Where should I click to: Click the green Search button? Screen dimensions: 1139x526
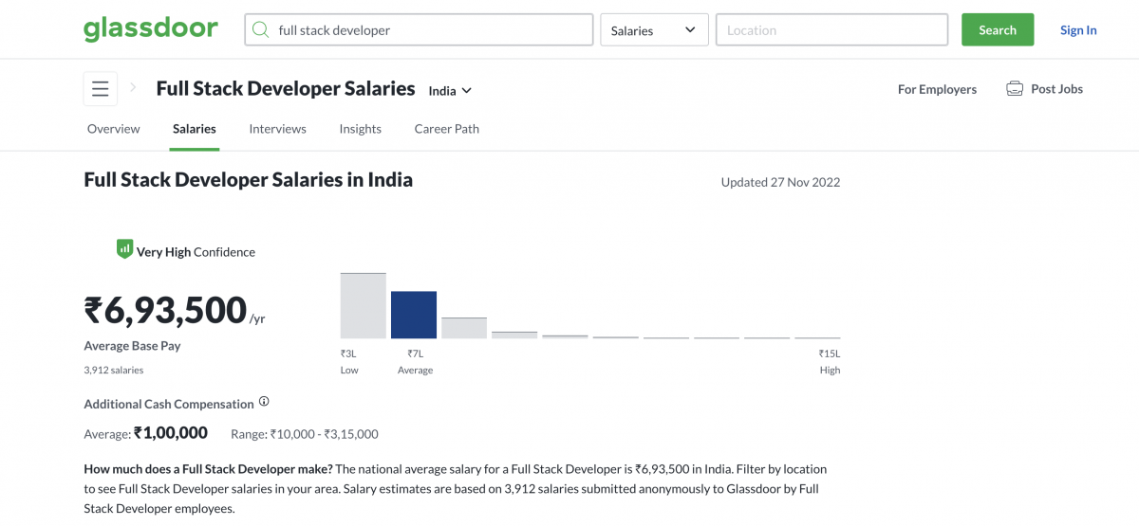tap(998, 30)
